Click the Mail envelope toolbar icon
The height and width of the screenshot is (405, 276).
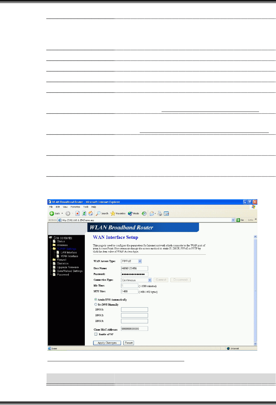coord(152,214)
